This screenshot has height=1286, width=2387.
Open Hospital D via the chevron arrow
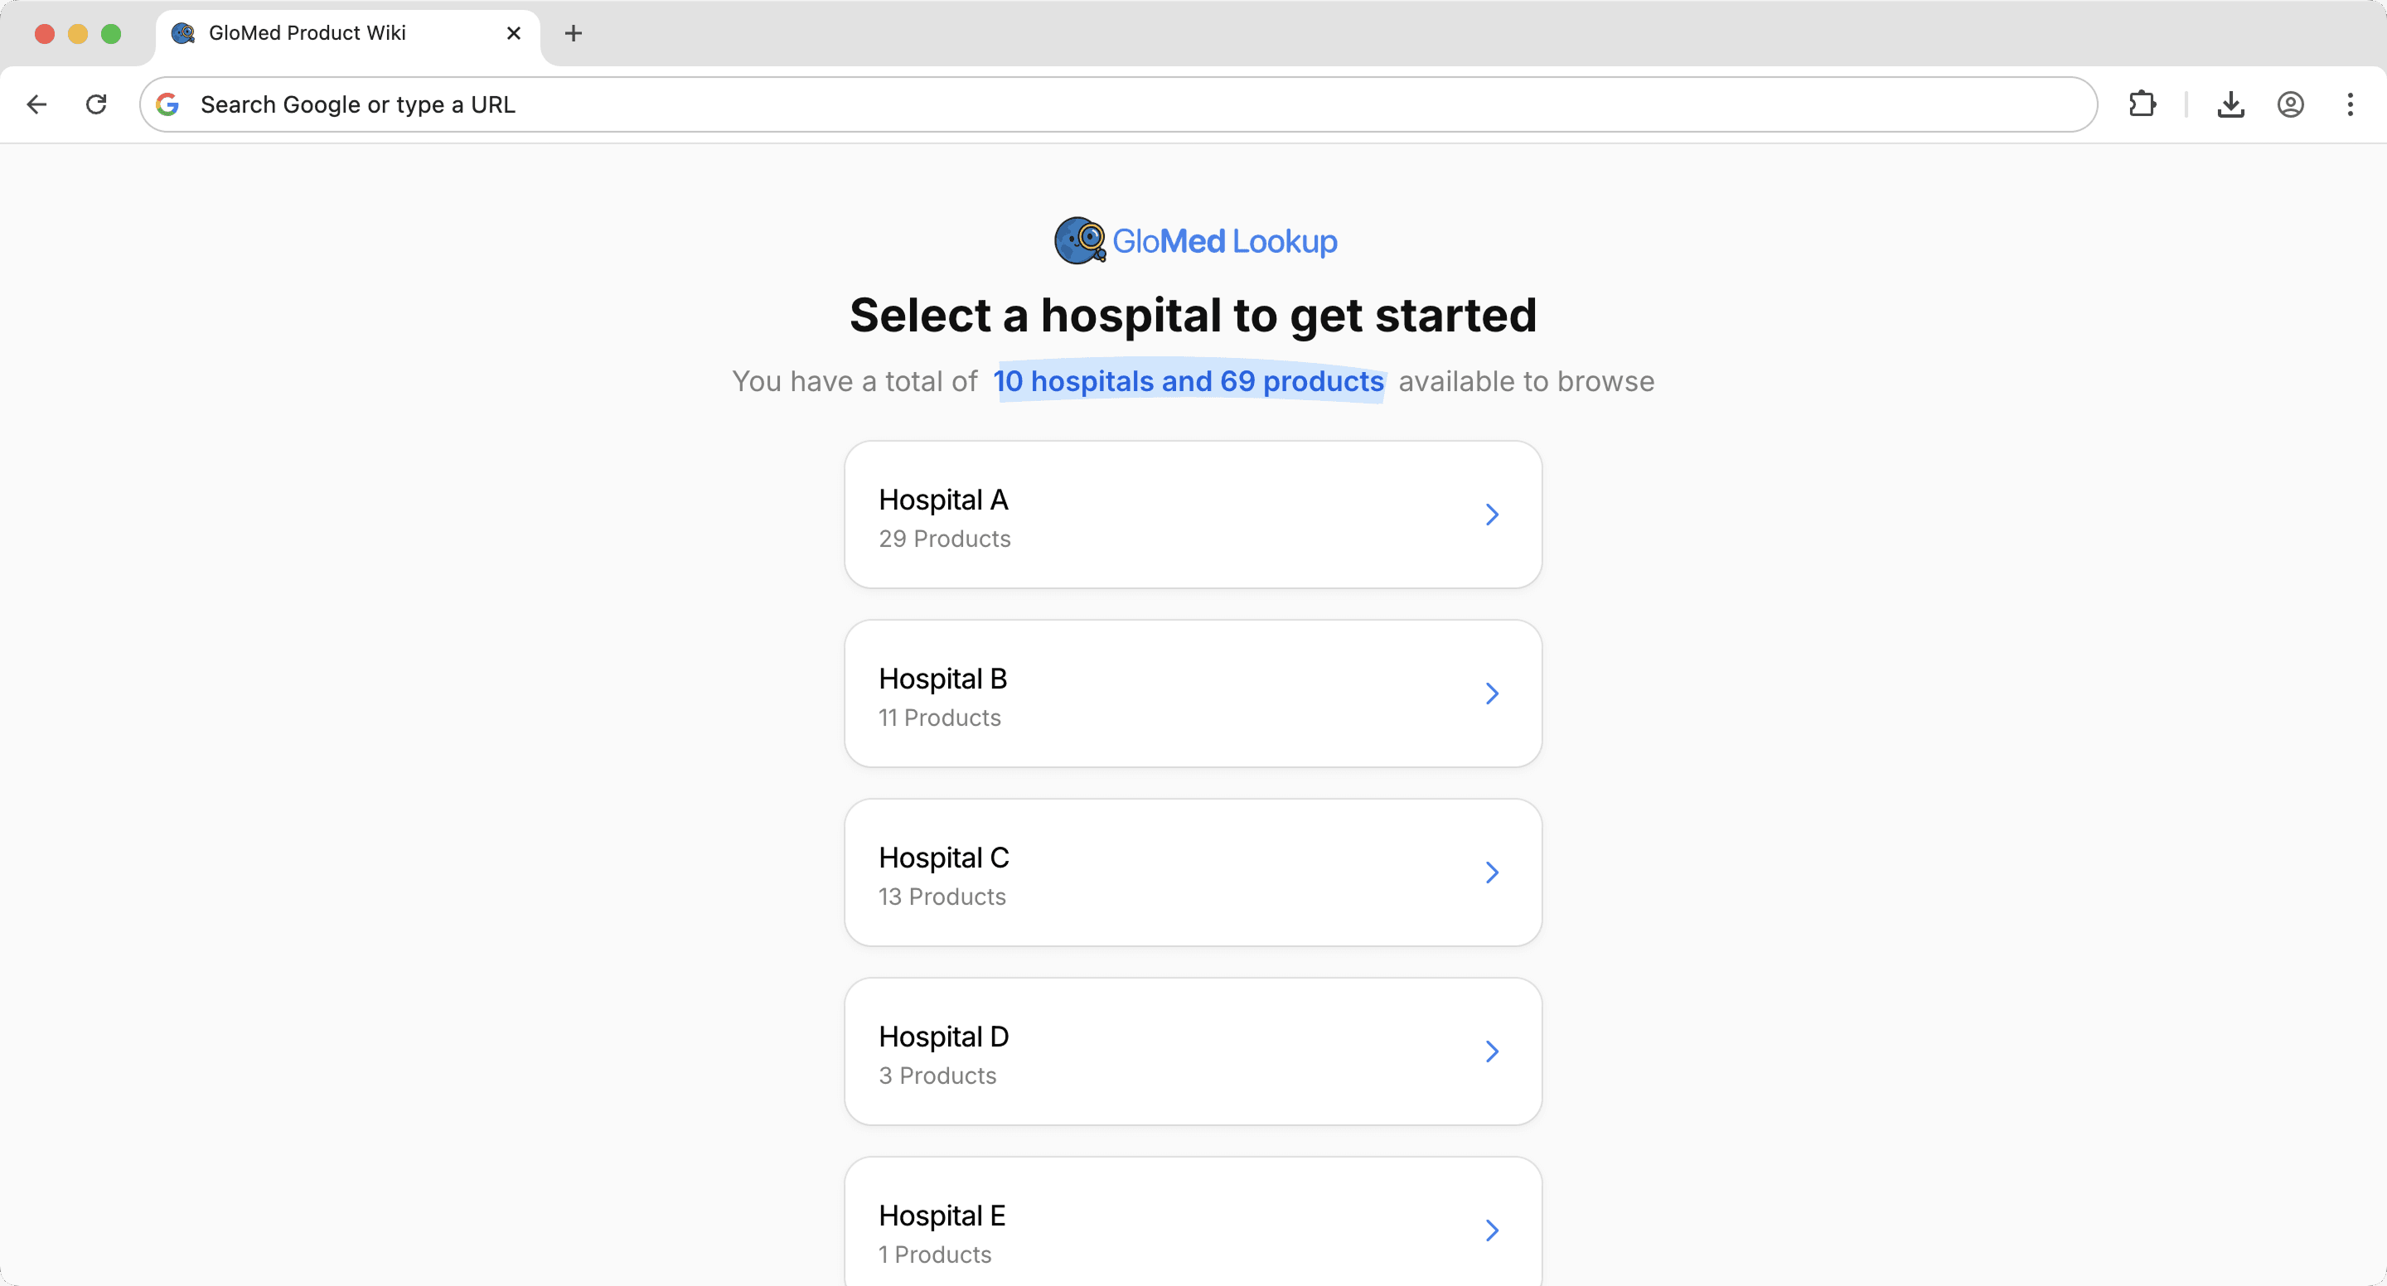pyautogui.click(x=1491, y=1051)
